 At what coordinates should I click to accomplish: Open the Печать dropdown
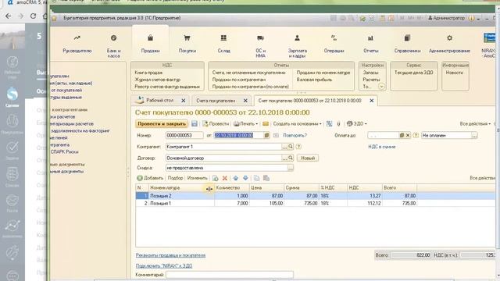(x=245, y=123)
